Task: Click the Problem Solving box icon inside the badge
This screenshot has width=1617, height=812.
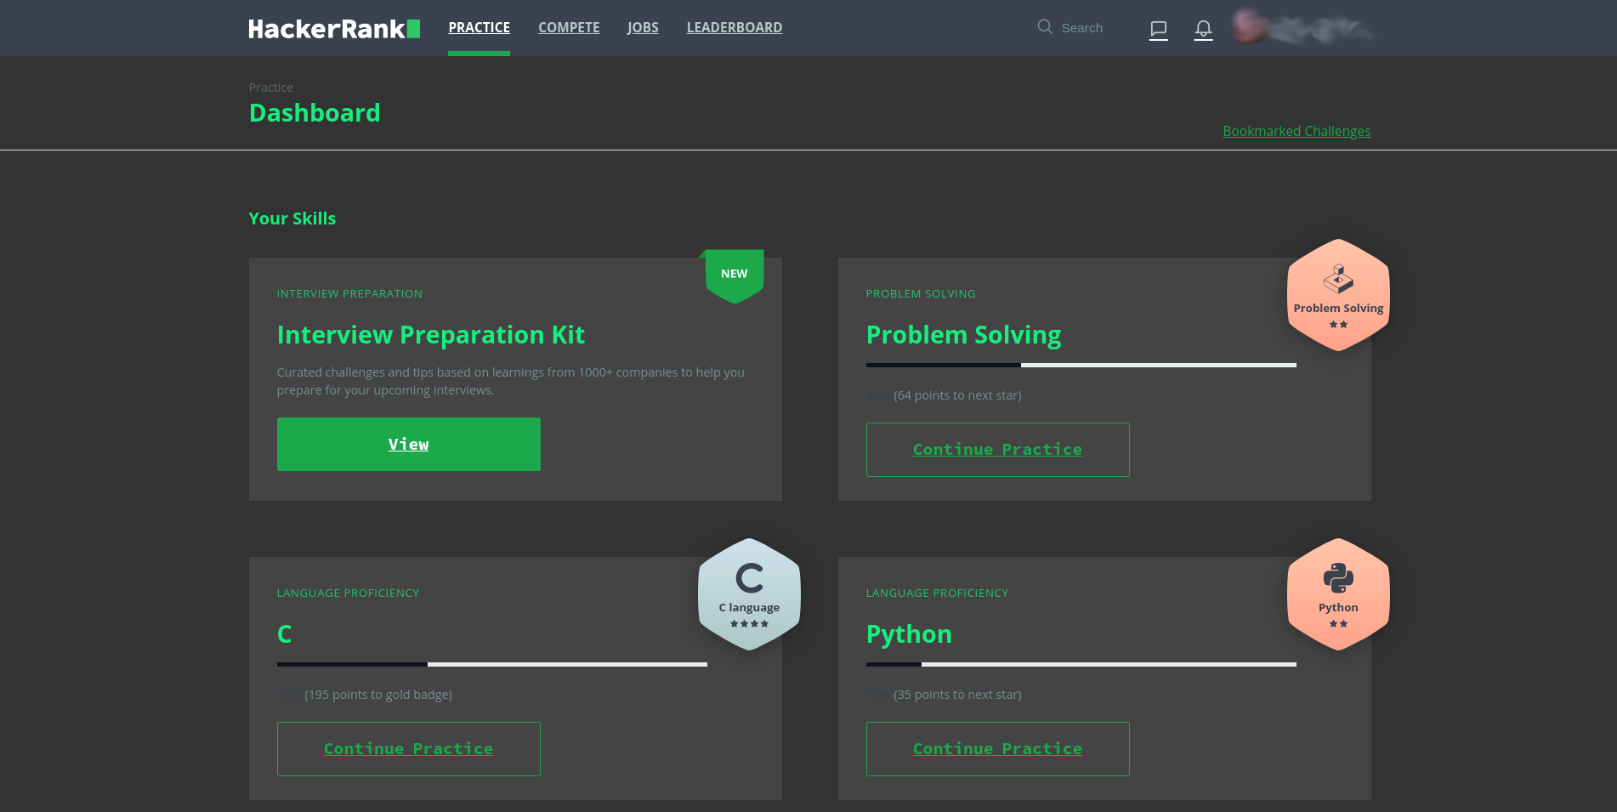Action: point(1337,277)
